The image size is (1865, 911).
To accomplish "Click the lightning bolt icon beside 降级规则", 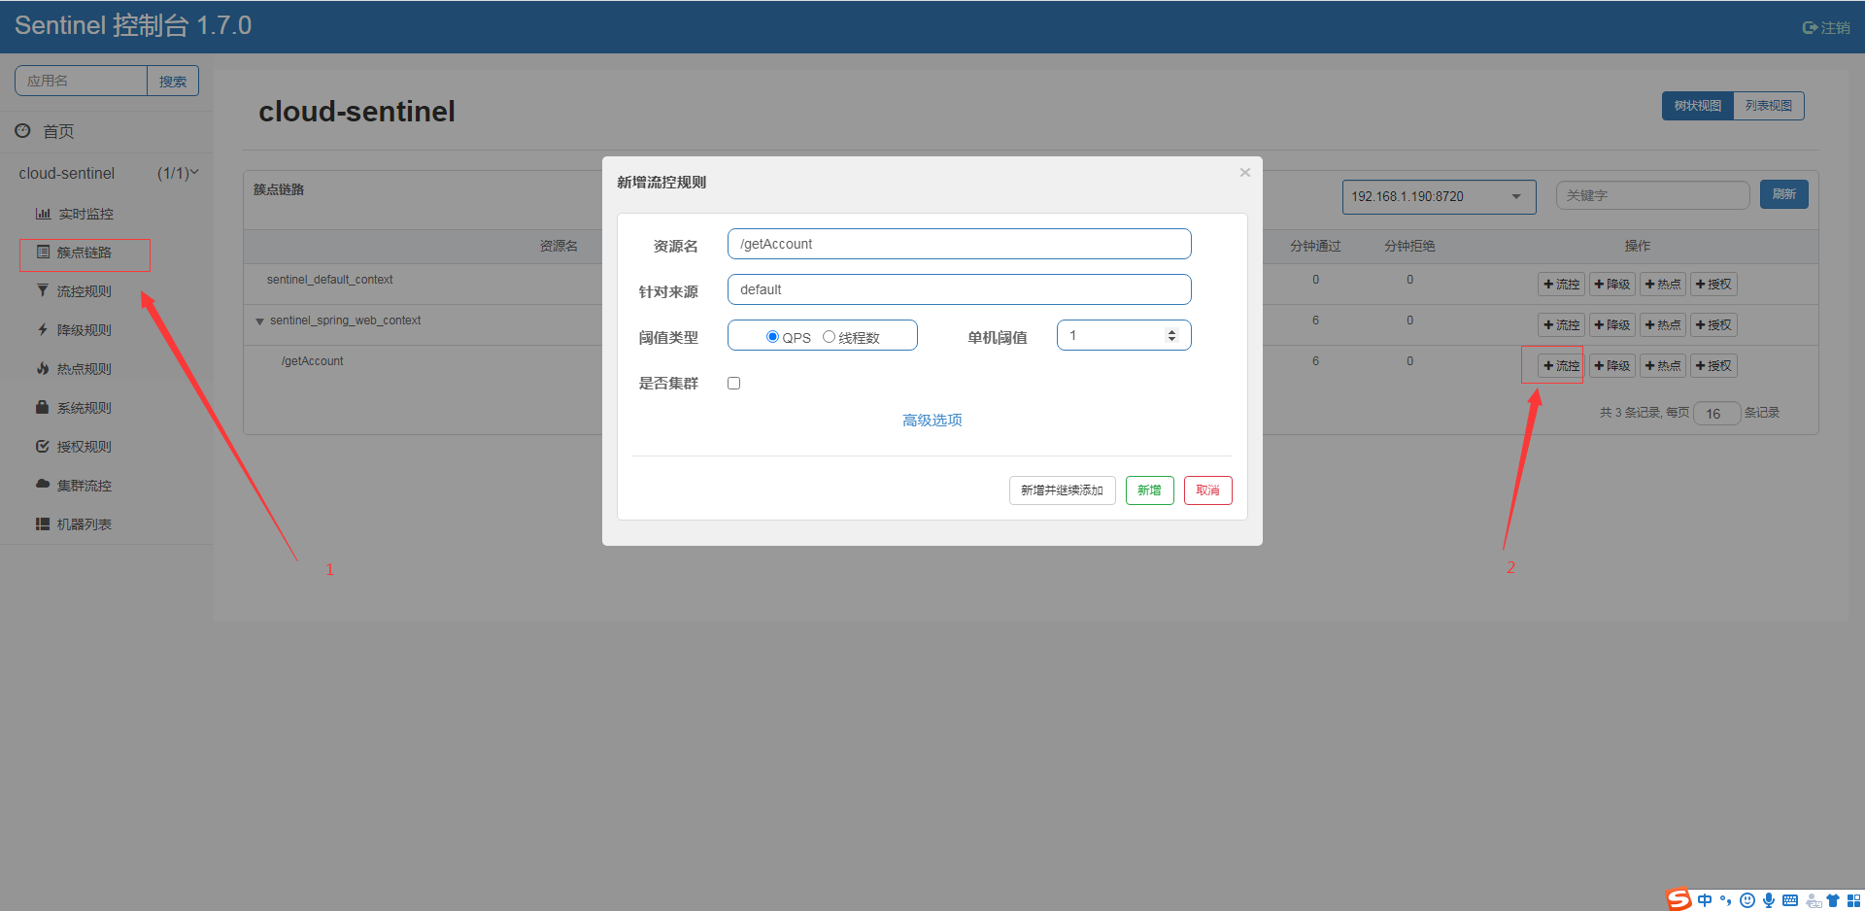I will 43,330.
